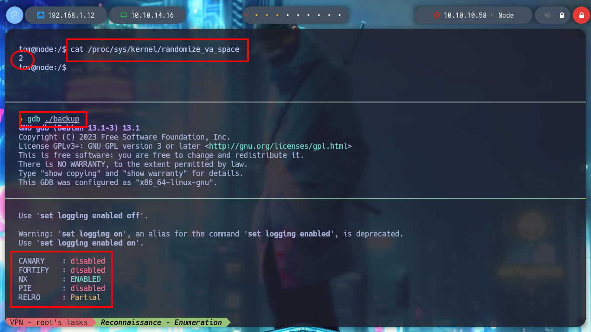Switch to the second yellow workspace dot
The image size is (591, 332).
[x=256, y=16]
